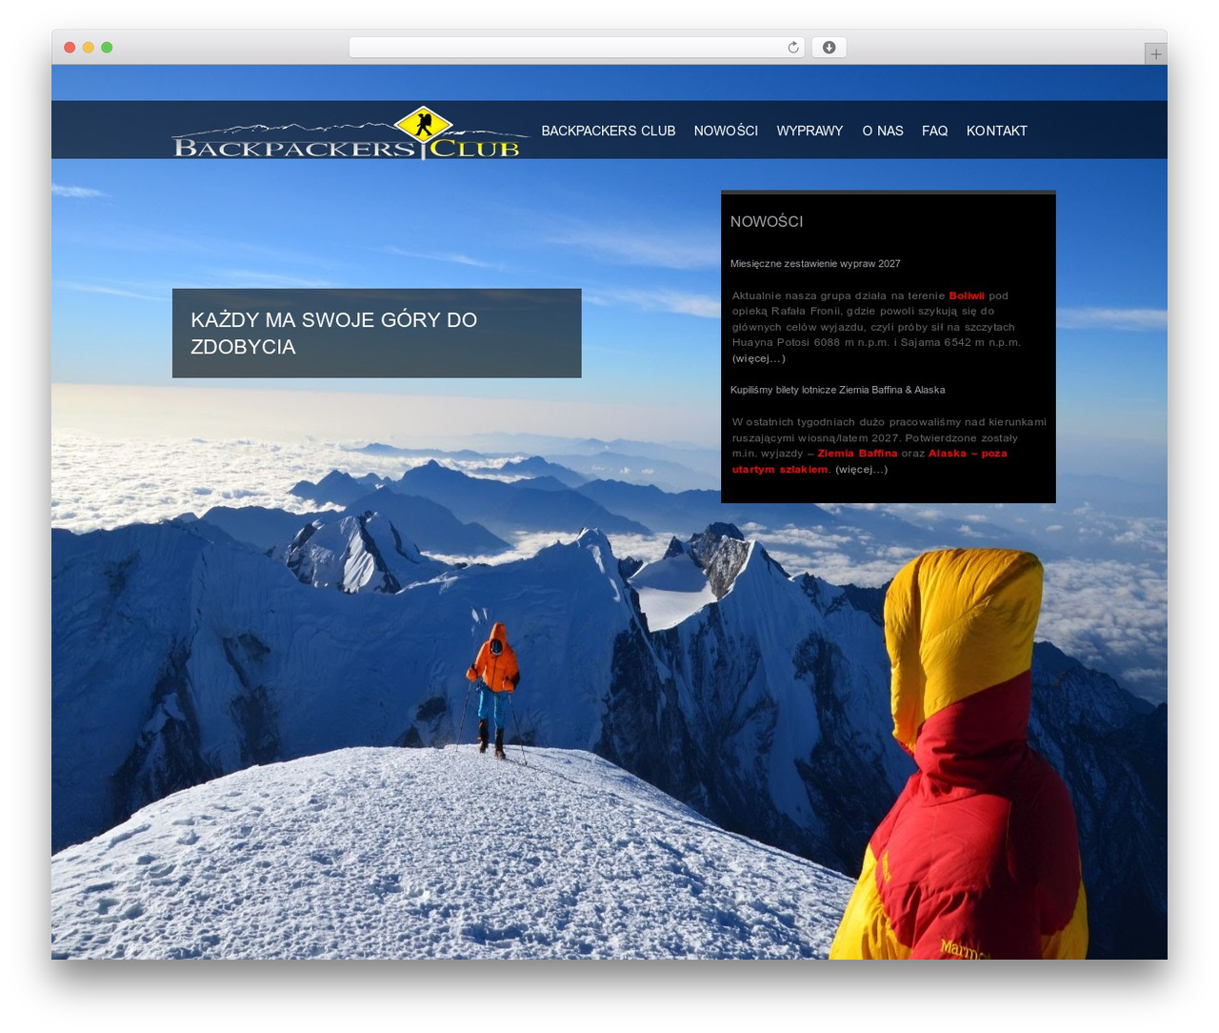Viewport: 1219px width, 1033px height.
Task: Click the reload page icon in address bar
Action: (x=792, y=48)
